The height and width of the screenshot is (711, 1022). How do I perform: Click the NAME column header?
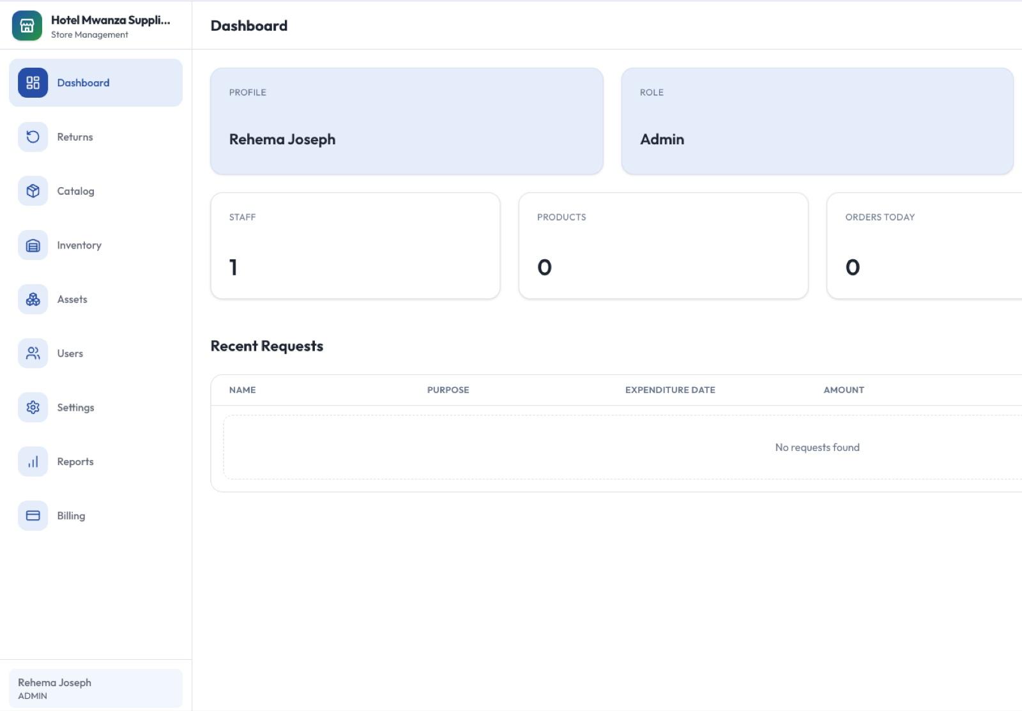243,390
